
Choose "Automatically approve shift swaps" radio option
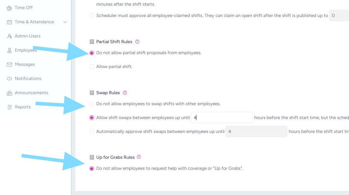[x=92, y=131]
